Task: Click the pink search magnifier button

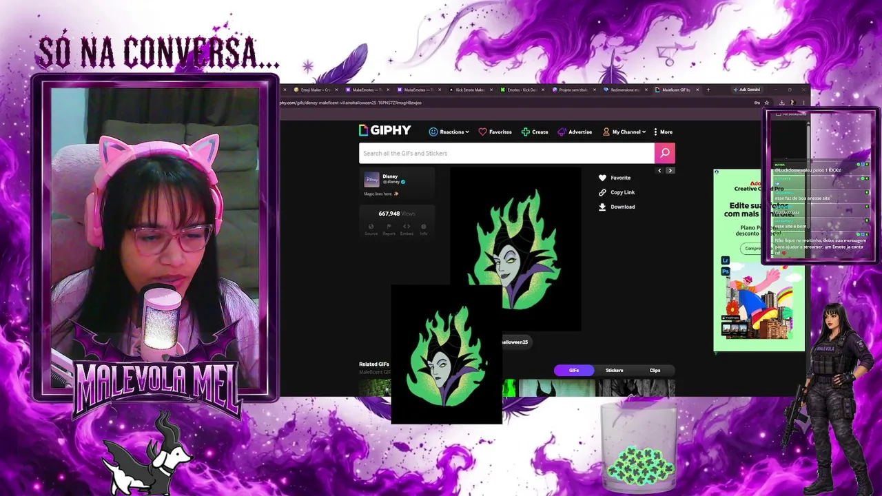Action: [665, 153]
